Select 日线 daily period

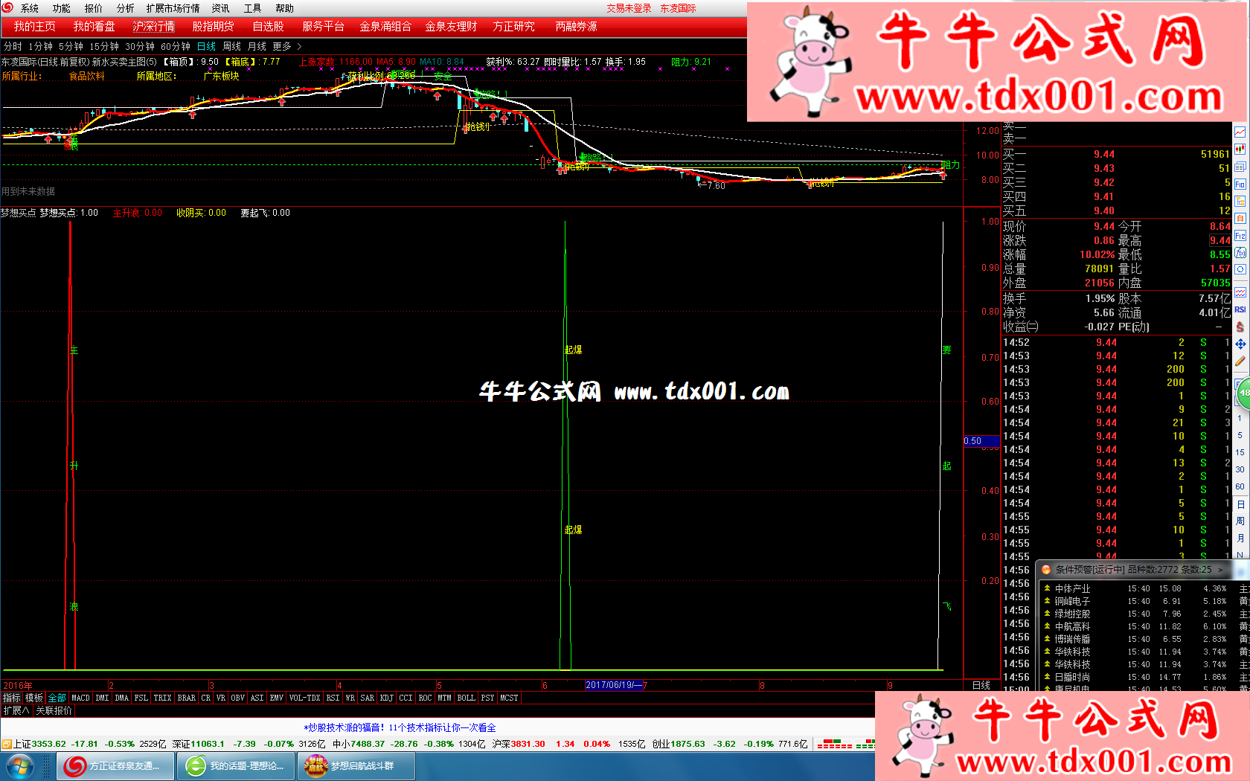point(207,46)
